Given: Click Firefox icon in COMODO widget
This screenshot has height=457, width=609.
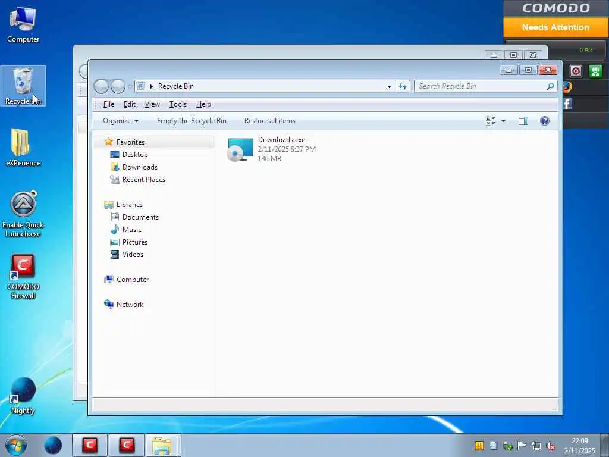Looking at the screenshot, I should click(567, 87).
